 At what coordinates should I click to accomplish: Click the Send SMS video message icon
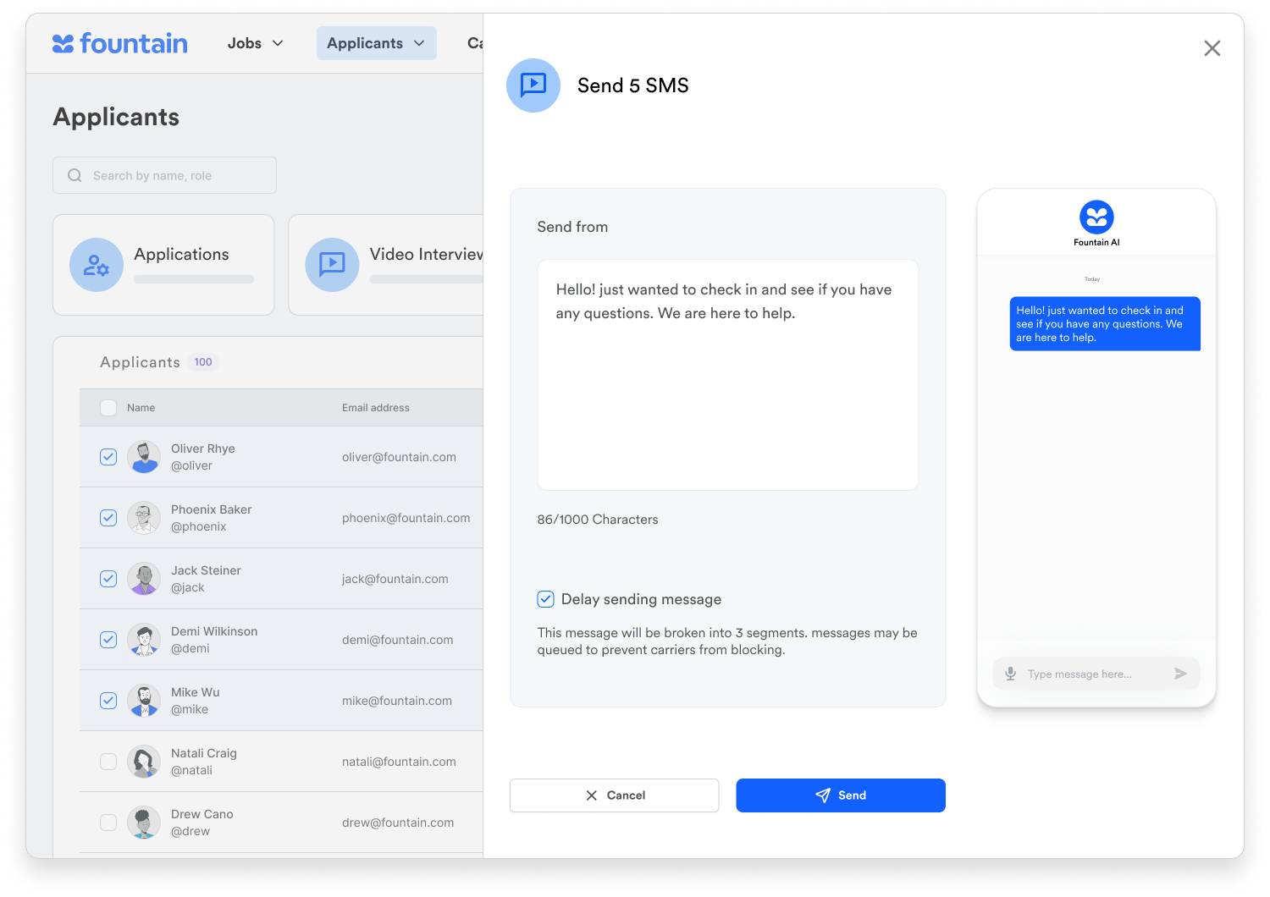[x=533, y=85]
